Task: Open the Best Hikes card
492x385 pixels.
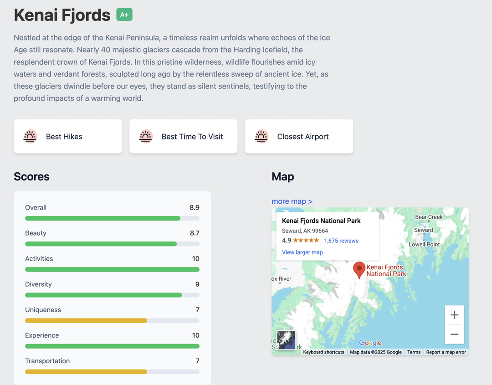Action: [x=68, y=136]
